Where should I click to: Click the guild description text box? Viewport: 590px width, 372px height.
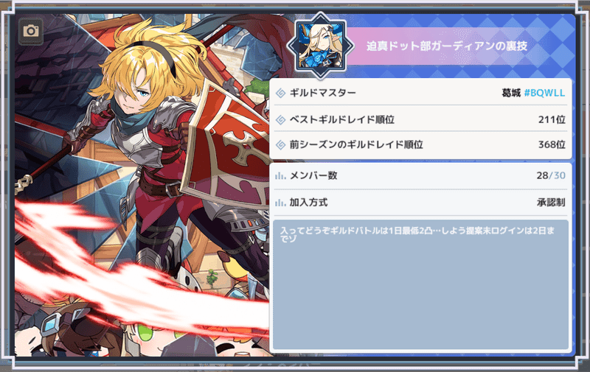(x=420, y=284)
